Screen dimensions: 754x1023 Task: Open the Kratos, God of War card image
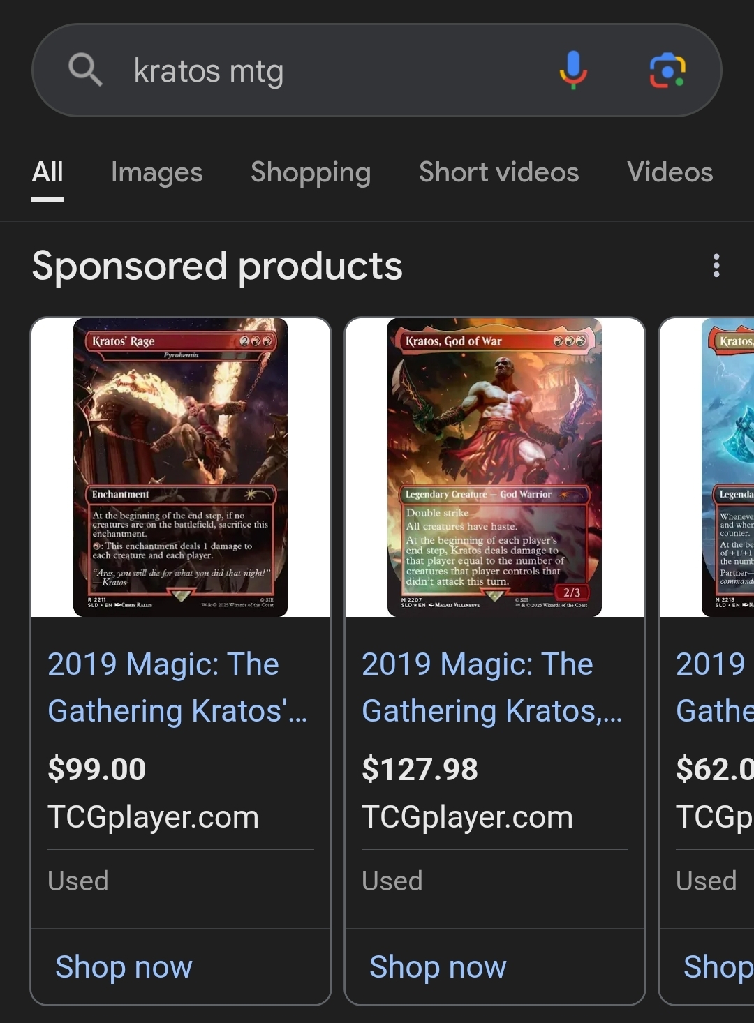[x=495, y=468]
